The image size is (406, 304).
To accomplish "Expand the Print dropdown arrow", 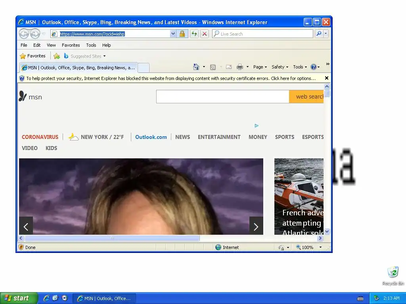I will (247, 67).
